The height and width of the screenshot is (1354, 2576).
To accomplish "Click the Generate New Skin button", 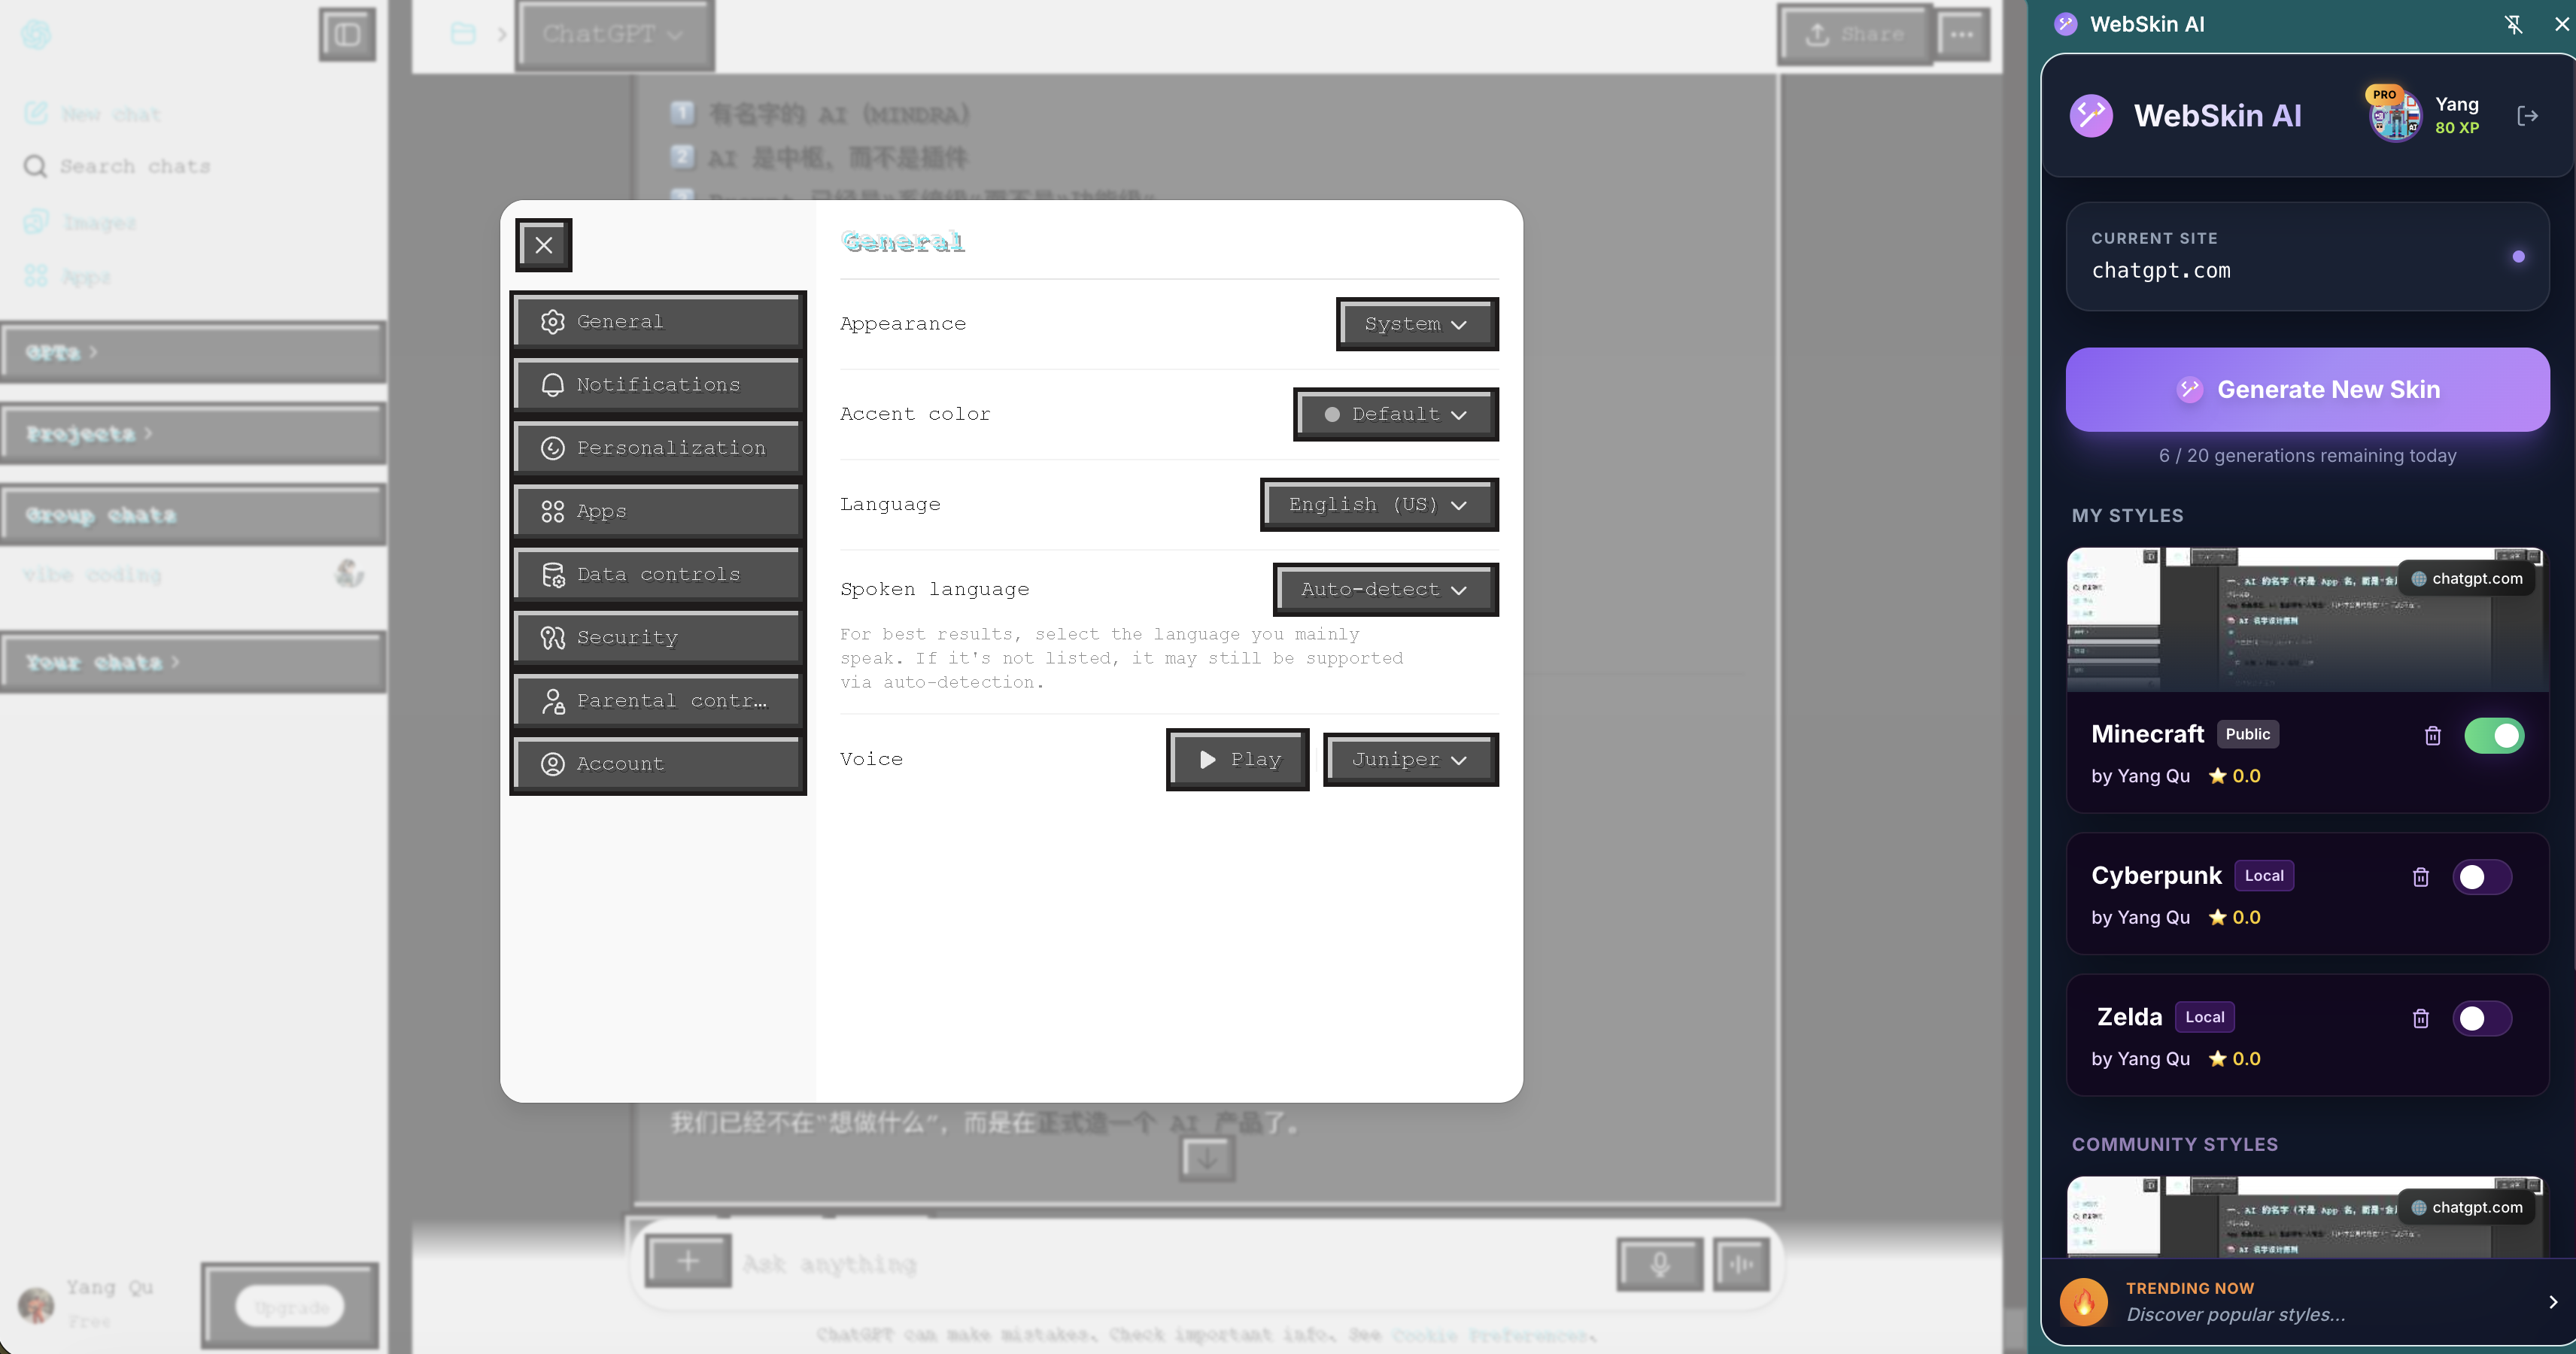I will point(2307,389).
